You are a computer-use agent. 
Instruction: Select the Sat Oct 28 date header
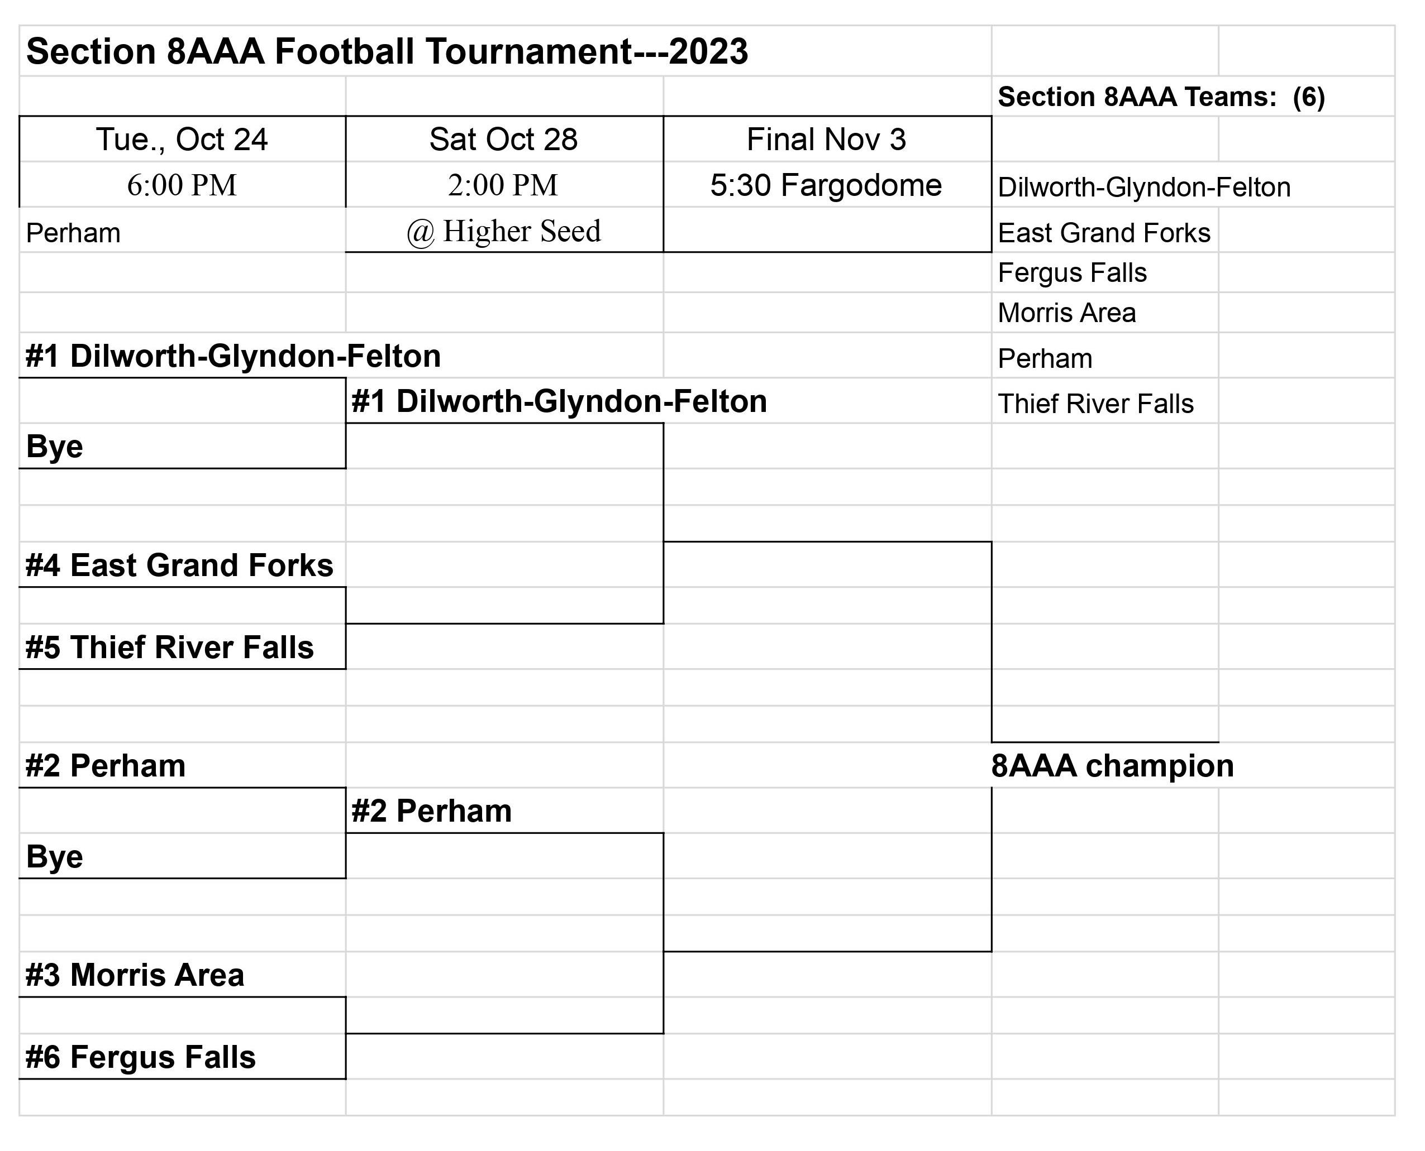[x=504, y=139]
